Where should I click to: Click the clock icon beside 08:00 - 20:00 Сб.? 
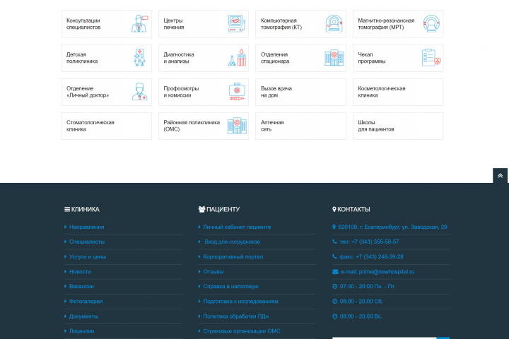[335, 302]
